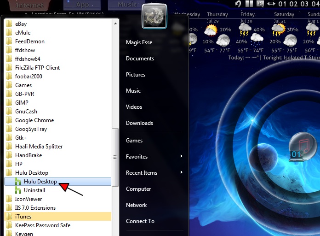Expand the Google Chrome folder
Screen dimensions: 320x236
click(x=58, y=120)
